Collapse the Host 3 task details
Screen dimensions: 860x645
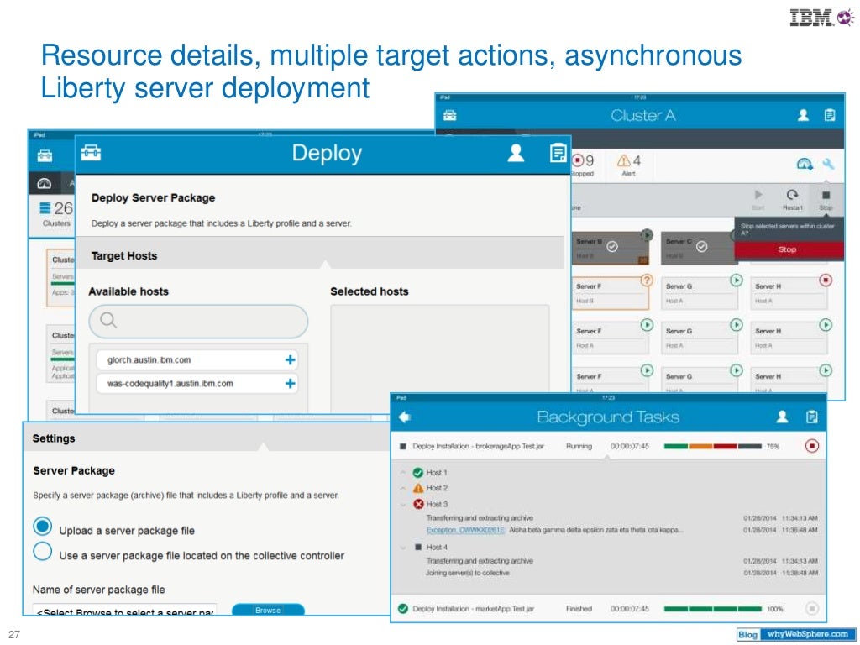(x=403, y=504)
